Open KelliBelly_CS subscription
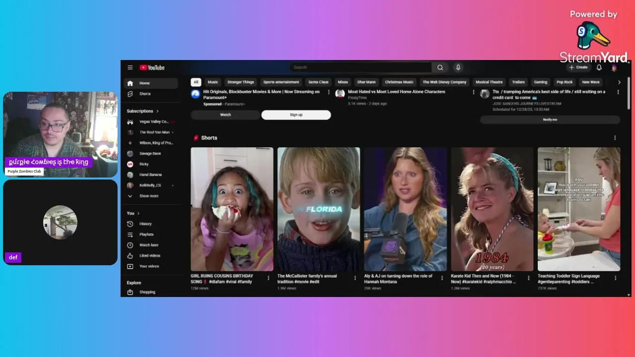The image size is (635, 357). pyautogui.click(x=151, y=185)
